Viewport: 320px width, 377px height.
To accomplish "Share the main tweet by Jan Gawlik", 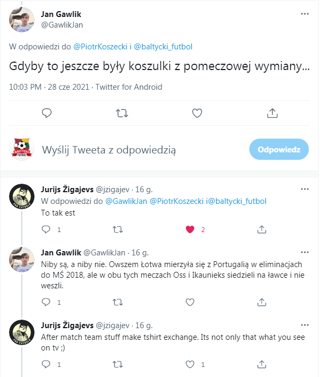I will (272, 113).
